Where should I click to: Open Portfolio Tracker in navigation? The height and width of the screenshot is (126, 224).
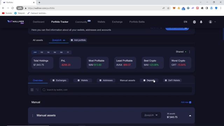pyautogui.click(x=60, y=22)
